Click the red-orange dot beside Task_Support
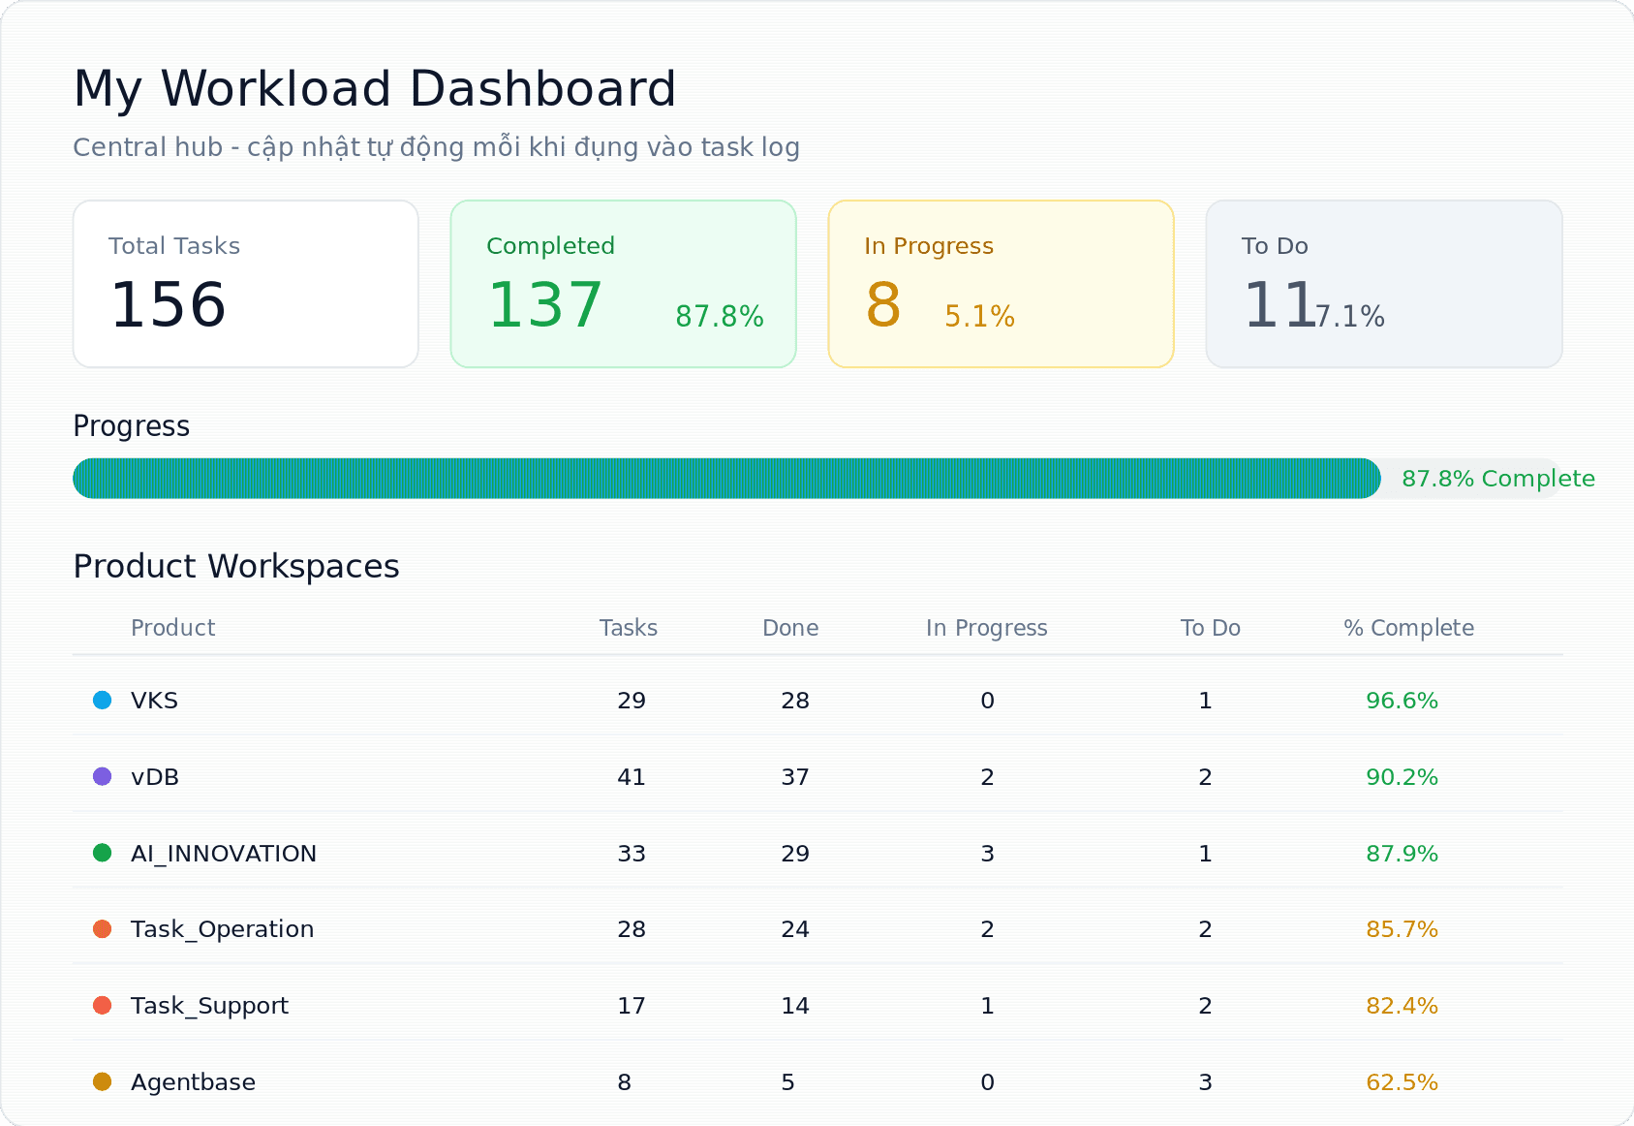 click(102, 1005)
